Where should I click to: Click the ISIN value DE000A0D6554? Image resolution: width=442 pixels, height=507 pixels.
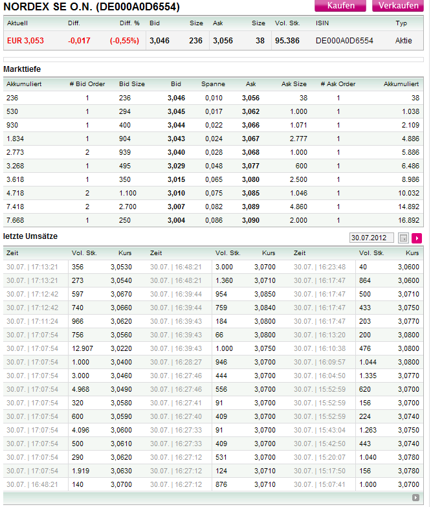click(344, 41)
